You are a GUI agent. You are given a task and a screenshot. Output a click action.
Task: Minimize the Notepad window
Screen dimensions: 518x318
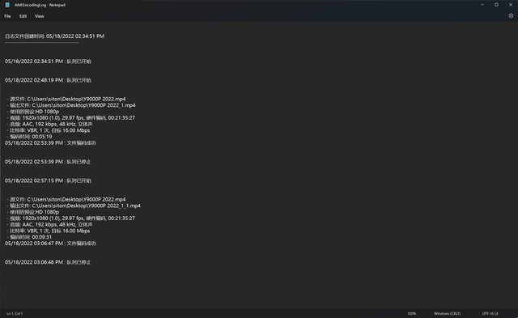pos(482,5)
